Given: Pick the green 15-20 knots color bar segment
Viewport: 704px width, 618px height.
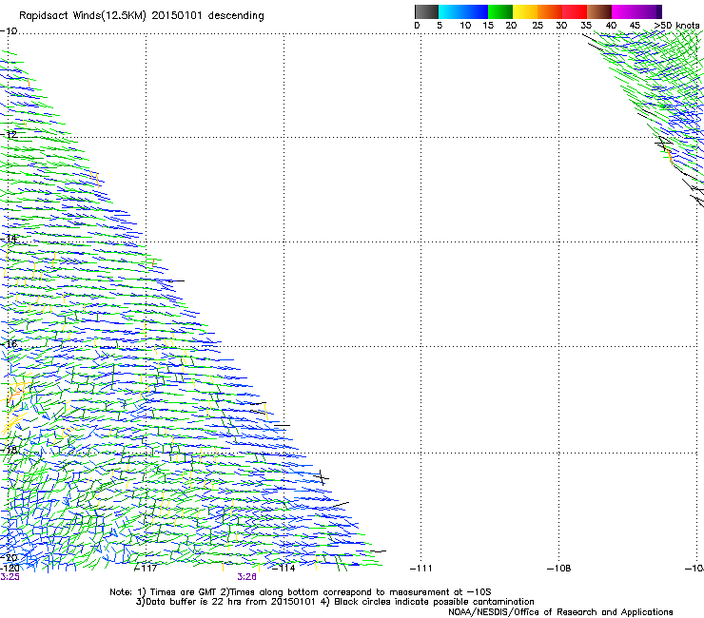Looking at the screenshot, I should point(500,11).
